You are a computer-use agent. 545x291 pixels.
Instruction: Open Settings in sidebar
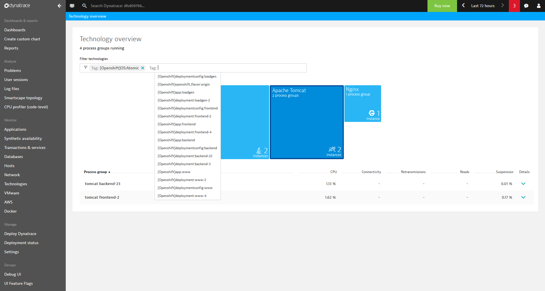(11, 252)
